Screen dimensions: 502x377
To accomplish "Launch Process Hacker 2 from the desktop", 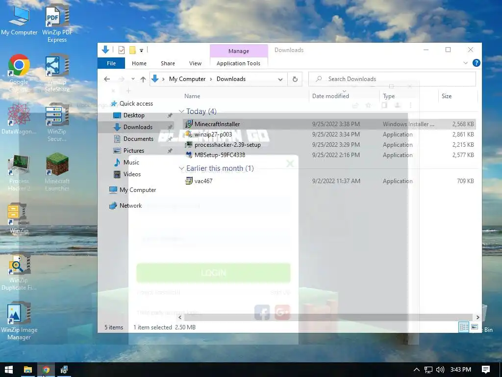I will (19, 172).
